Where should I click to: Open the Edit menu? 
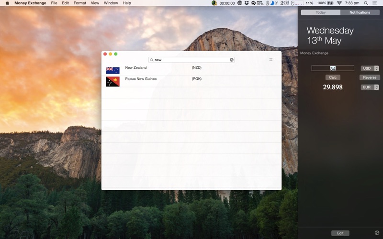coord(65,3)
